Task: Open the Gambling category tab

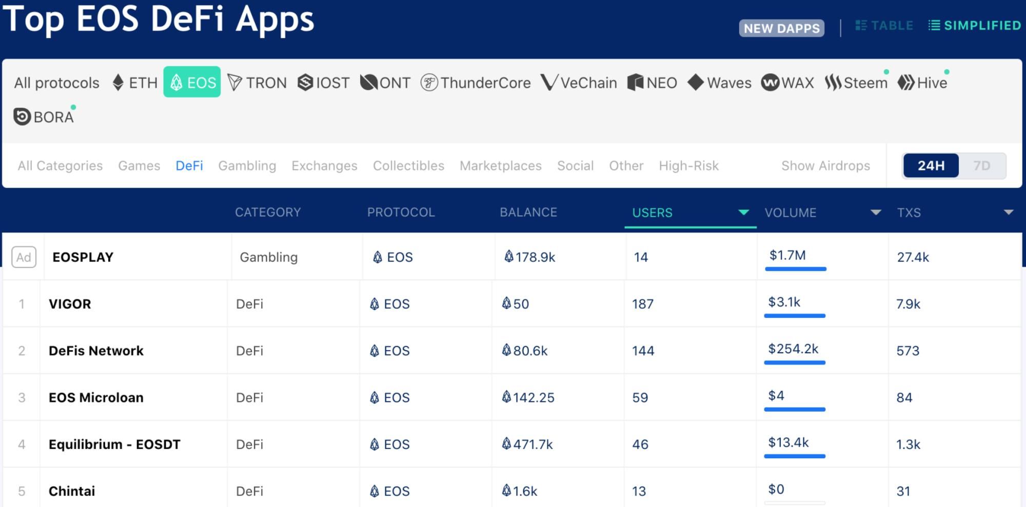Action: click(247, 166)
